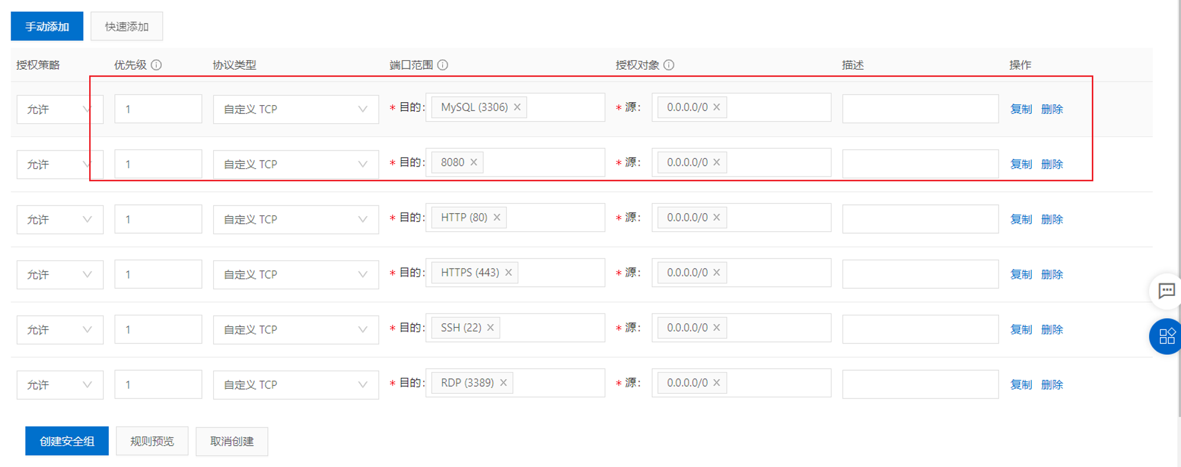Remove the RDP (3389) port tag

click(x=504, y=383)
